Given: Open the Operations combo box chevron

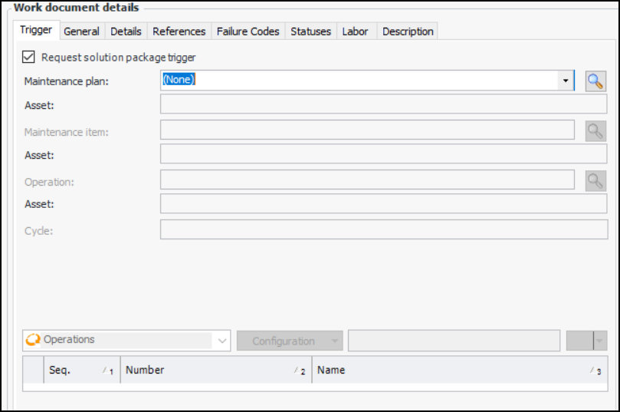Looking at the screenshot, I should [221, 341].
